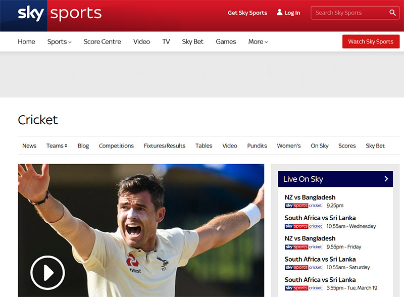Open NZ vs Bangladesh 9.25pm listing
This screenshot has width=404, height=297.
pos(310,197)
